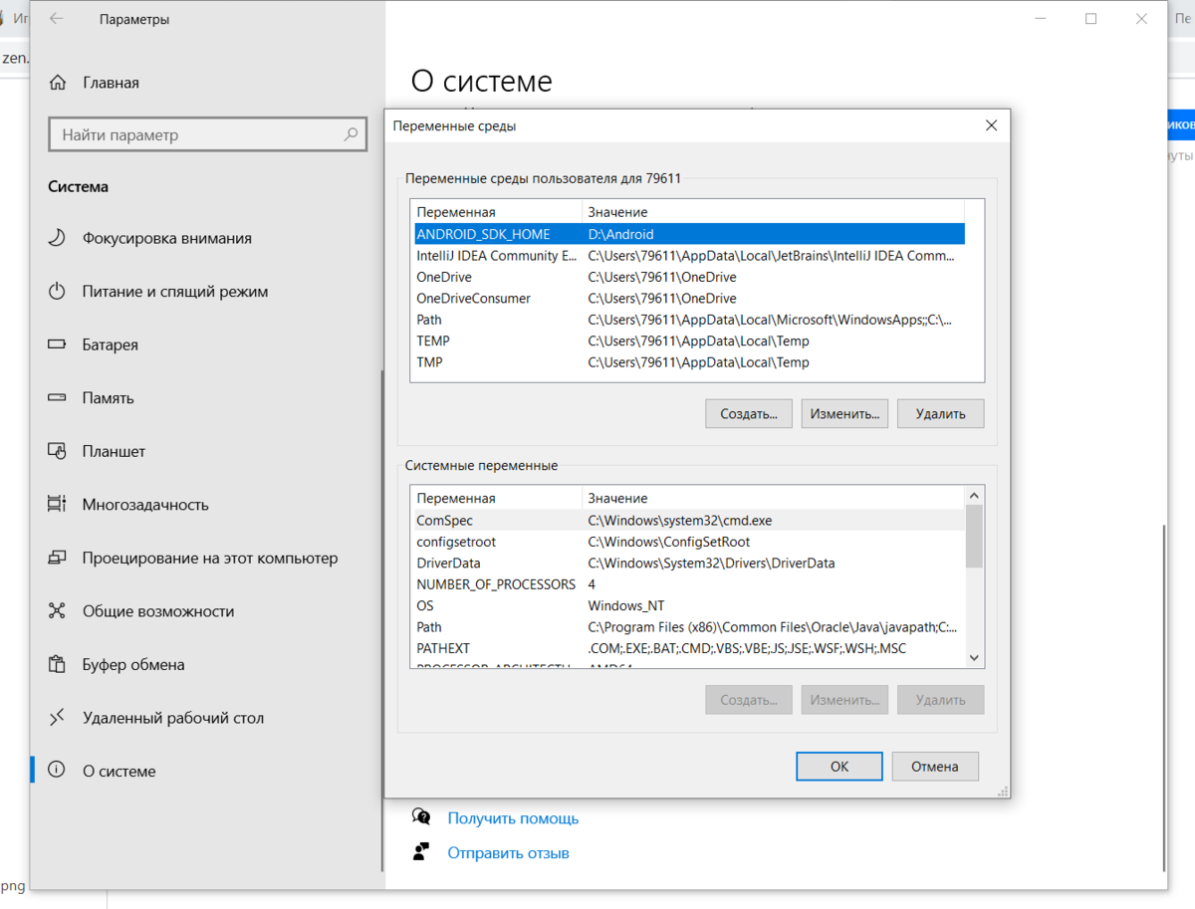Select ANDROID_SDK_HOME user variable row
Image resolution: width=1195 pixels, height=909 pixels.
pyautogui.click(x=689, y=234)
